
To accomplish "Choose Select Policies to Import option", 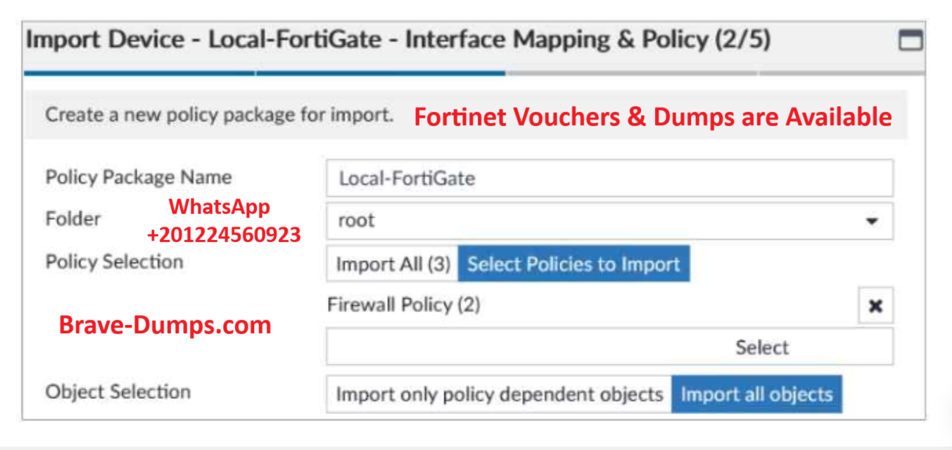I will pos(573,264).
